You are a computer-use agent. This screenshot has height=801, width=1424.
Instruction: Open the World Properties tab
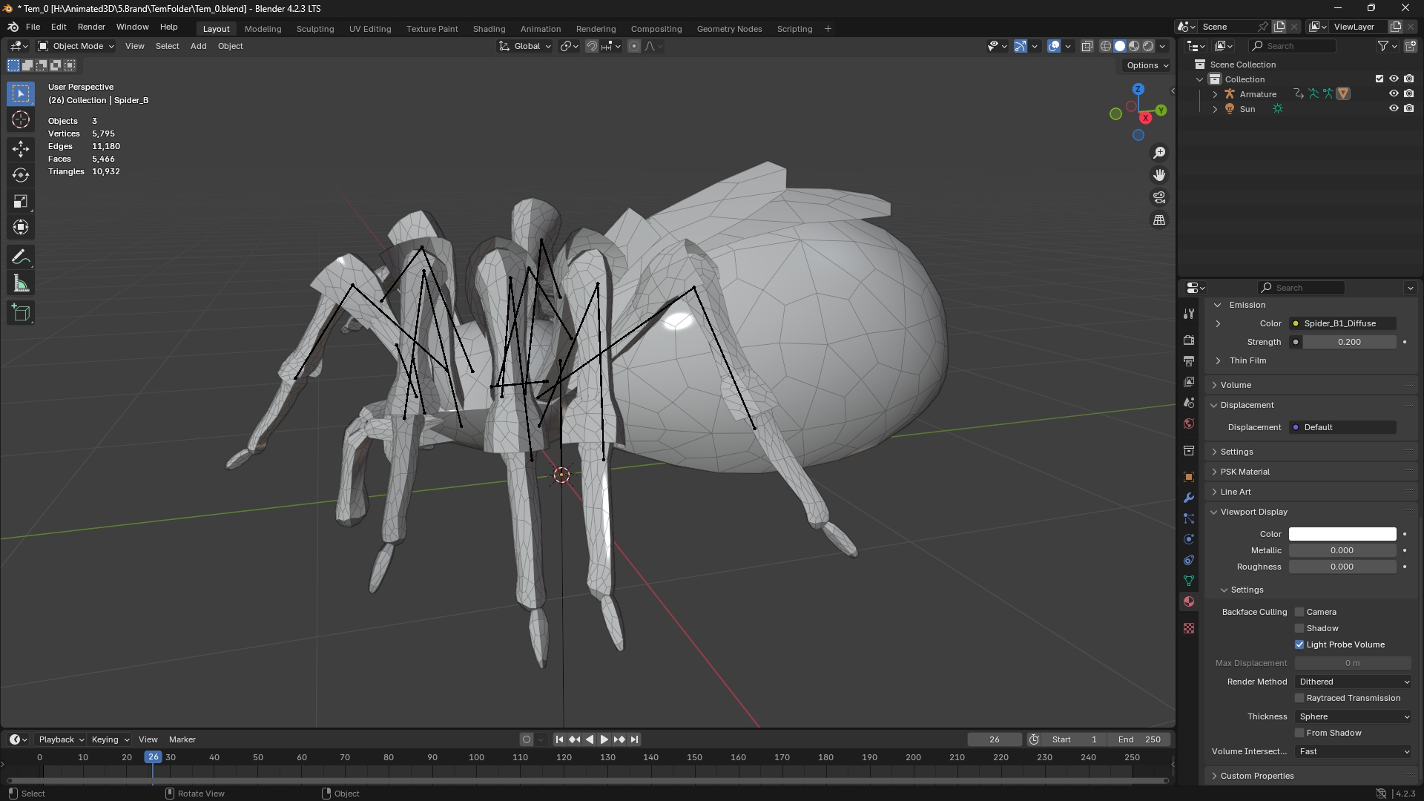pos(1189,423)
